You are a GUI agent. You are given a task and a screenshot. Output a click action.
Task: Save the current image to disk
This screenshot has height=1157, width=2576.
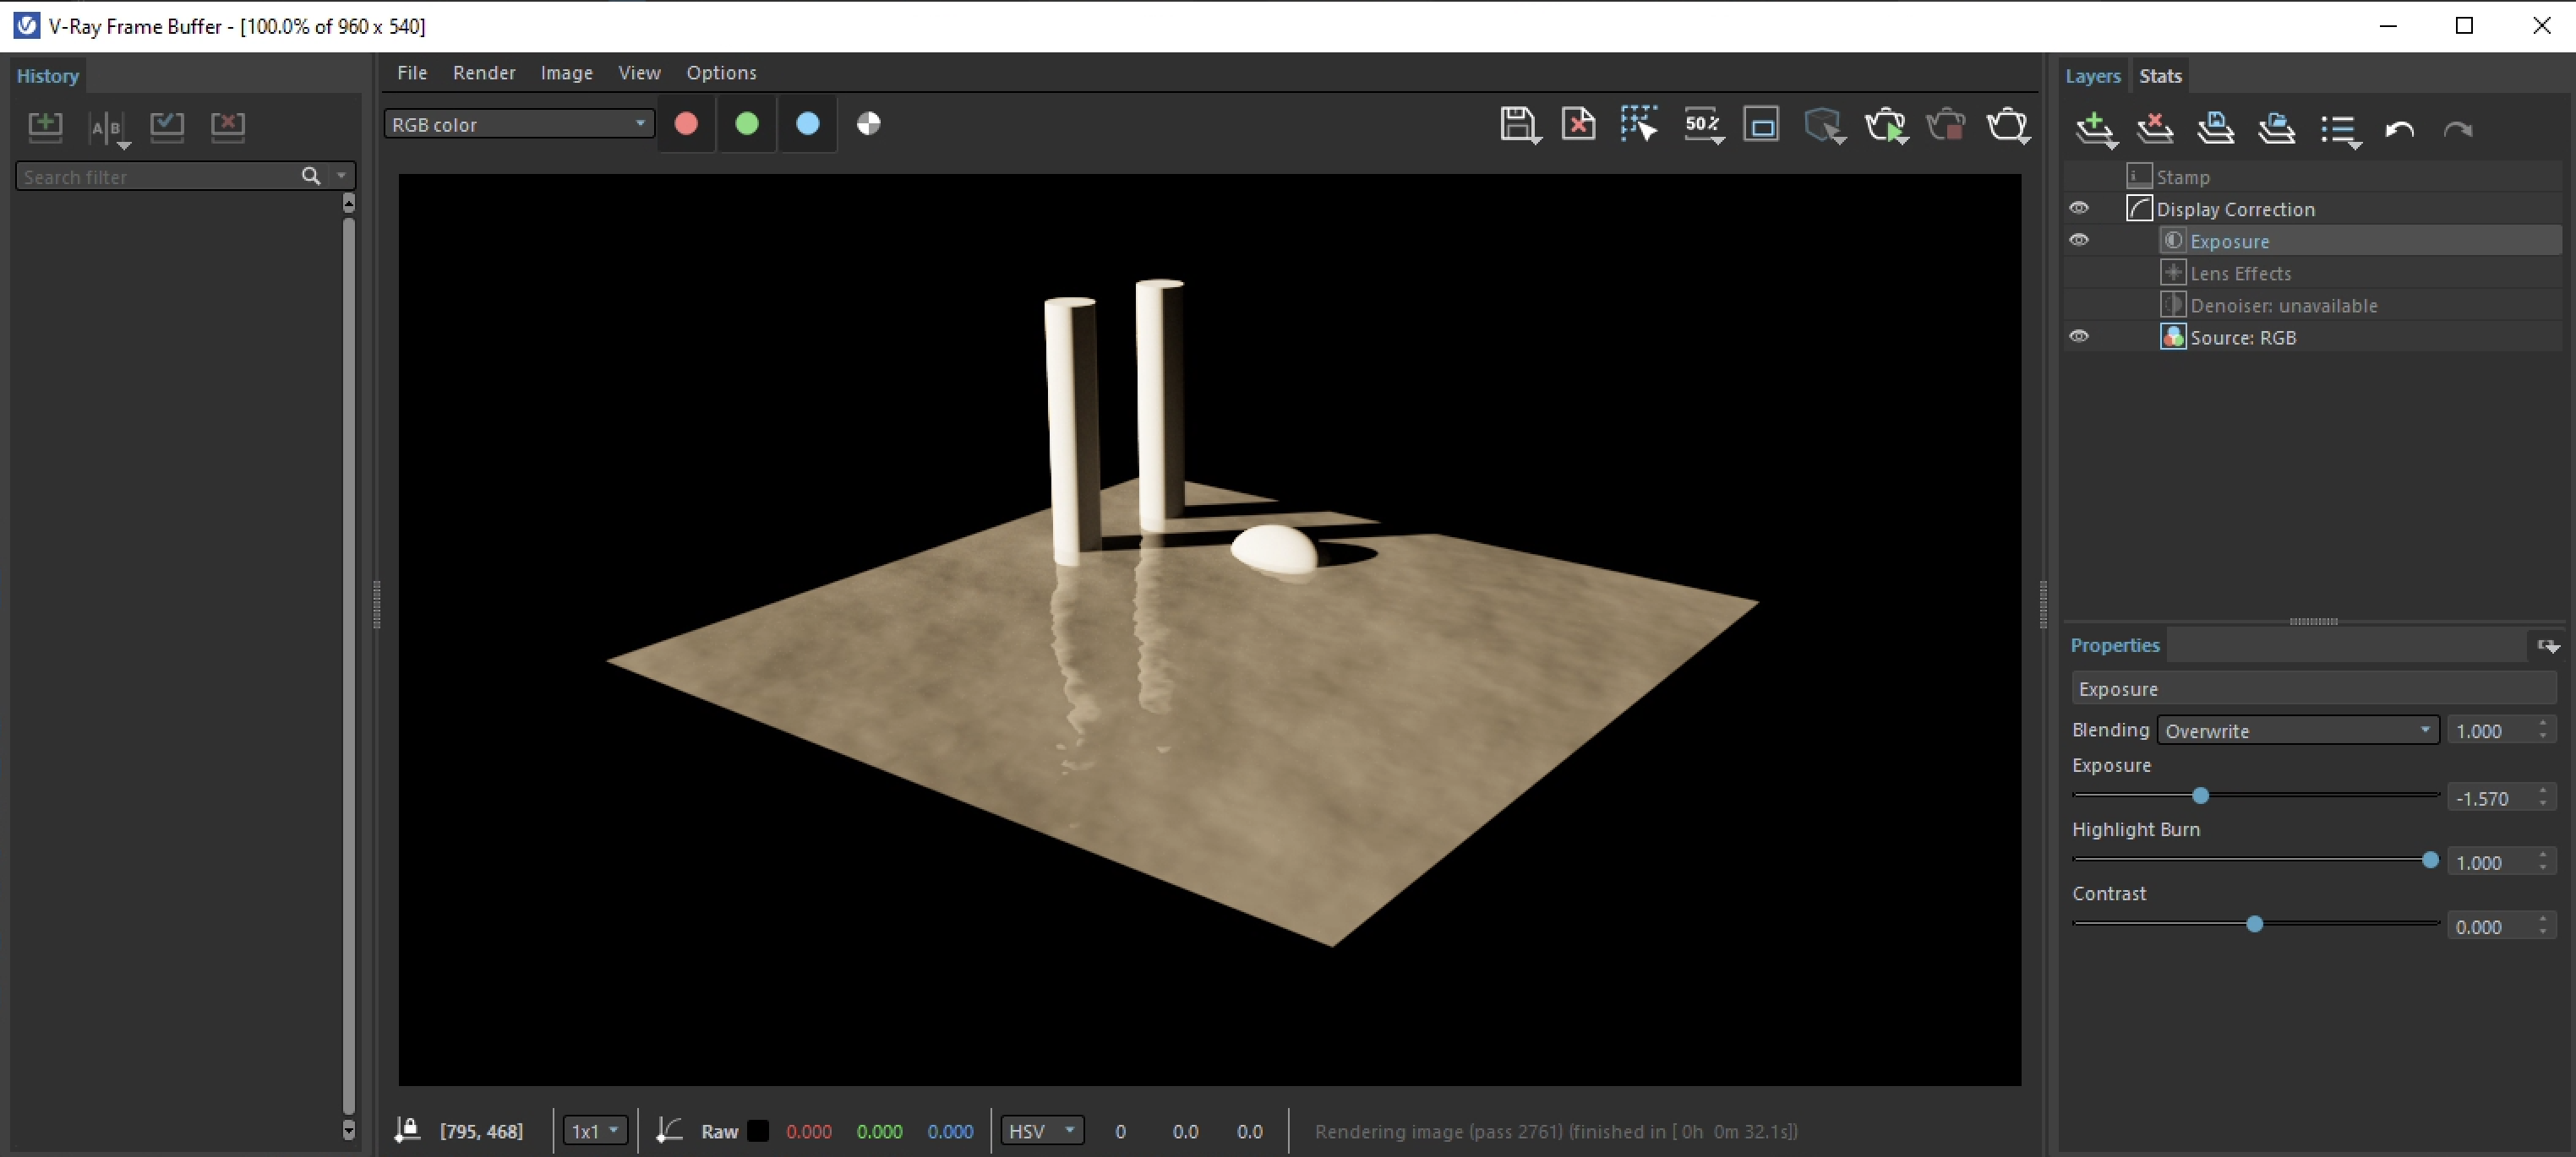1519,125
